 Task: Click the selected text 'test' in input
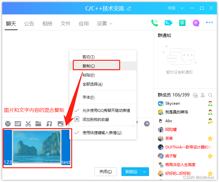tap(66, 162)
